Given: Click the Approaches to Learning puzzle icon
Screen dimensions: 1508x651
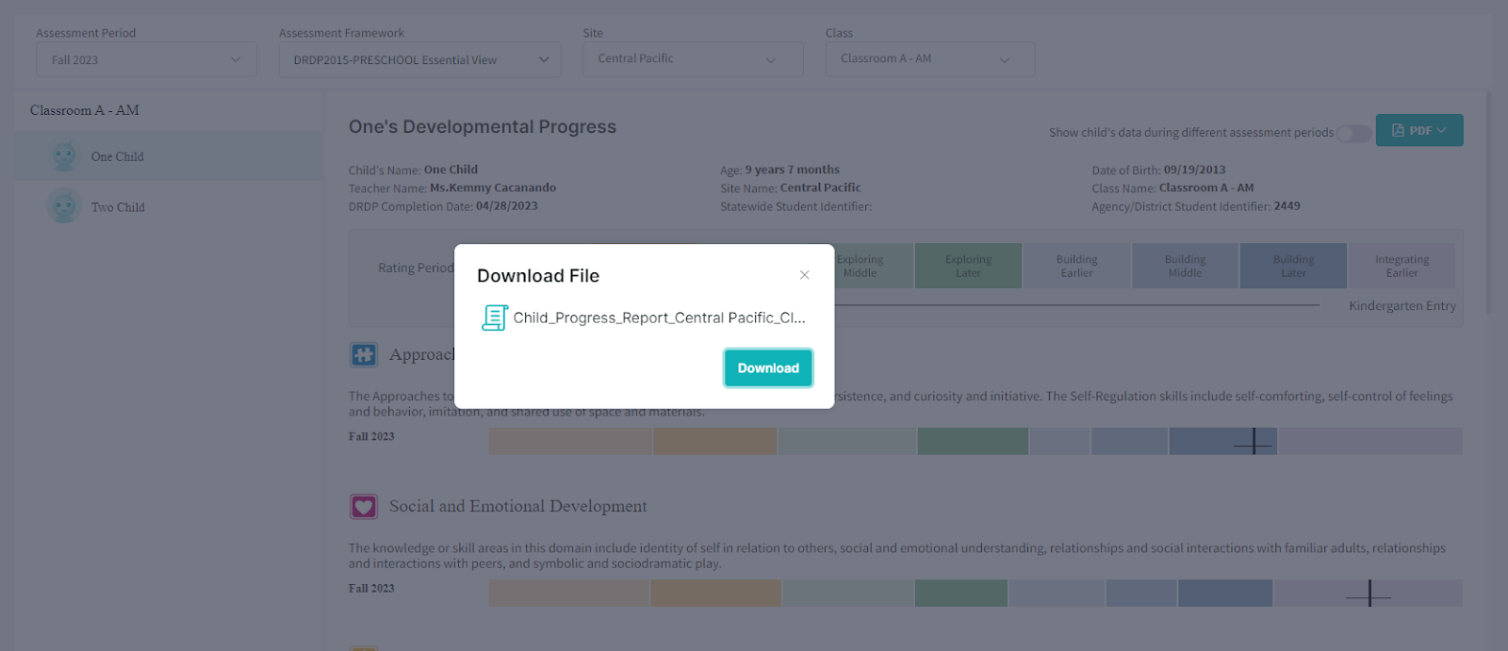Looking at the screenshot, I should (364, 354).
